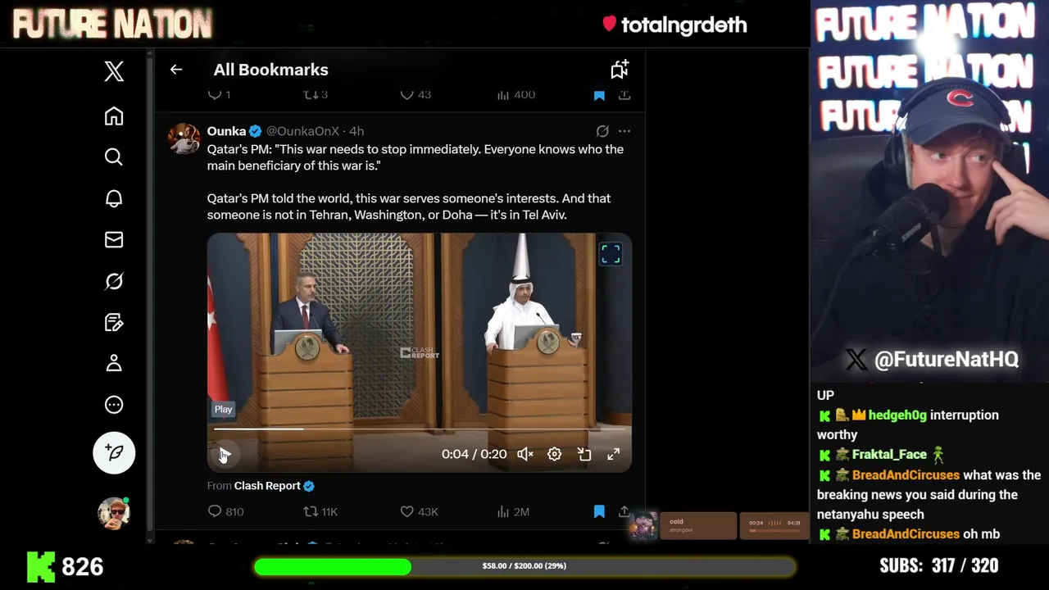The height and width of the screenshot is (590, 1049).
Task: Open Messages envelope in sidebar
Action: [114, 239]
